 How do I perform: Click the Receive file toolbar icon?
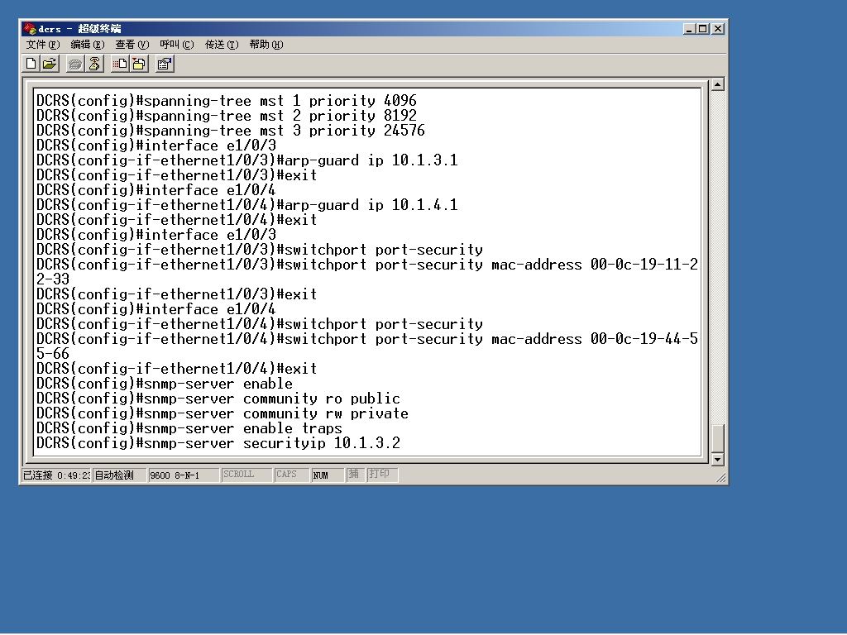click(139, 64)
